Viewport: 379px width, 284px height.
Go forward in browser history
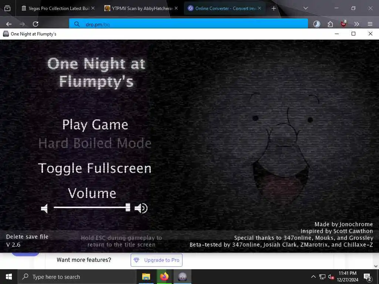click(22, 24)
